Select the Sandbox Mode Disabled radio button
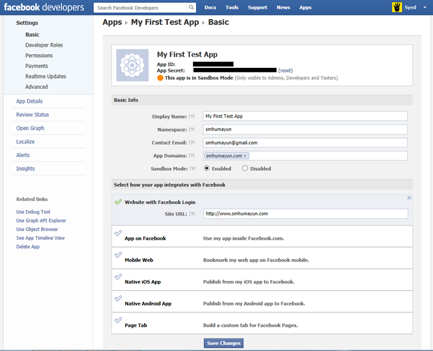433x351 pixels. pyautogui.click(x=245, y=168)
